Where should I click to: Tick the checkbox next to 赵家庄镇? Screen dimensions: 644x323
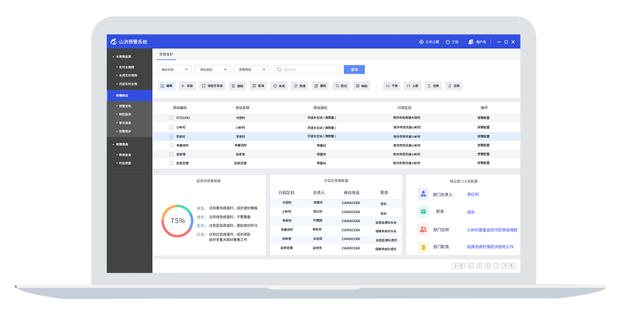pos(171,163)
